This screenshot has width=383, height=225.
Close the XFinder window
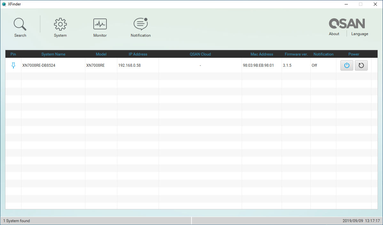[x=375, y=4]
